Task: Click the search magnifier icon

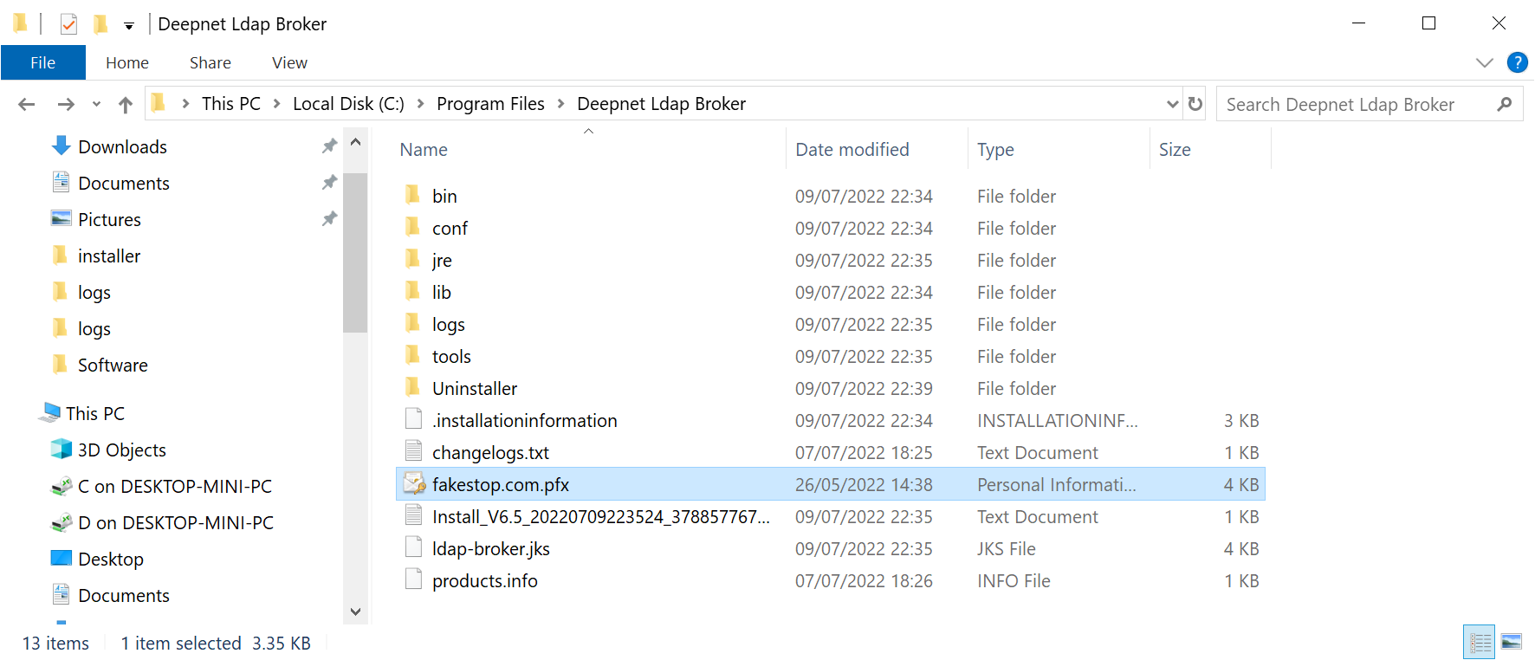Action: click(1505, 104)
